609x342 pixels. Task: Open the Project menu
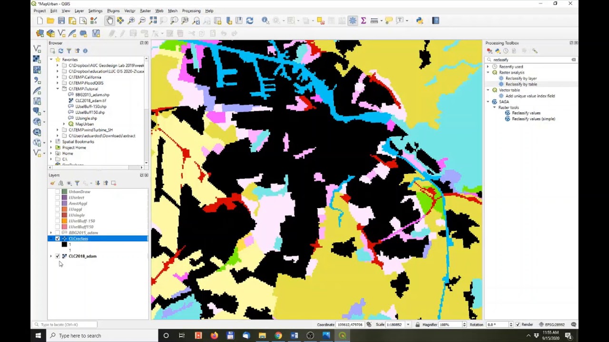(39, 10)
